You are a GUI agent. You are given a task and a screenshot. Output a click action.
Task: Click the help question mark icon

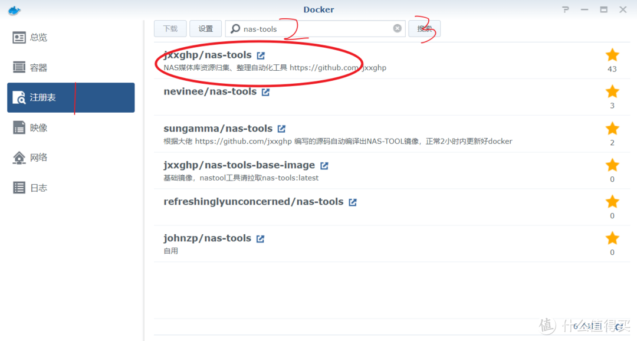564,9
